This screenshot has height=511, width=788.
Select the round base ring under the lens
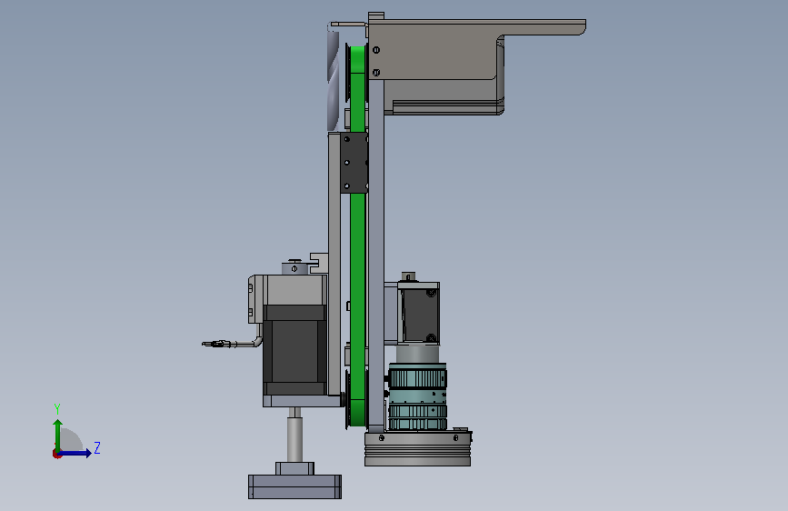coord(417,448)
